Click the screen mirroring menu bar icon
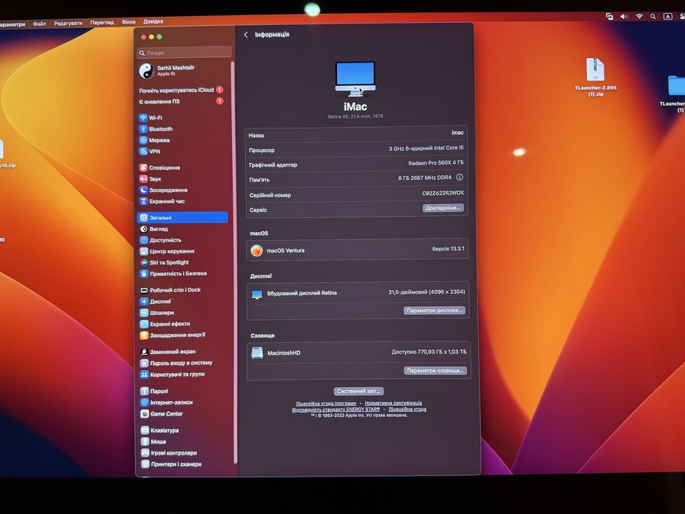Image resolution: width=685 pixels, height=514 pixels. click(609, 17)
